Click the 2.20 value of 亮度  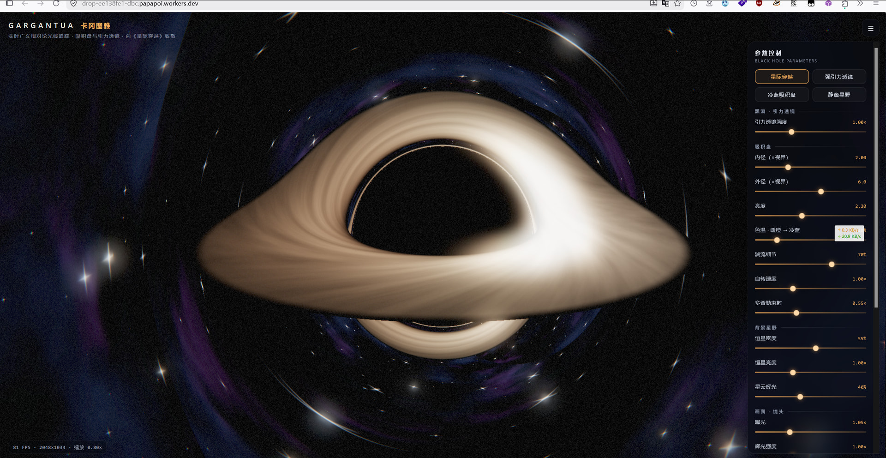tap(861, 206)
